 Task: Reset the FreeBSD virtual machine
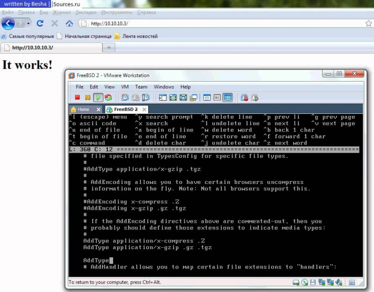tap(108, 98)
